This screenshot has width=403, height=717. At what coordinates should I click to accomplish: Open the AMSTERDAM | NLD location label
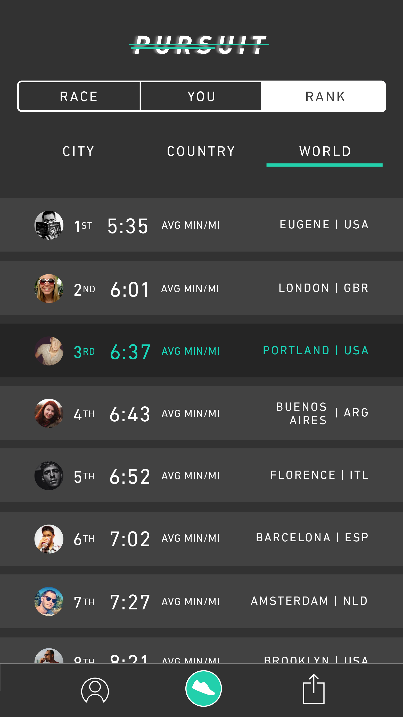[309, 601]
